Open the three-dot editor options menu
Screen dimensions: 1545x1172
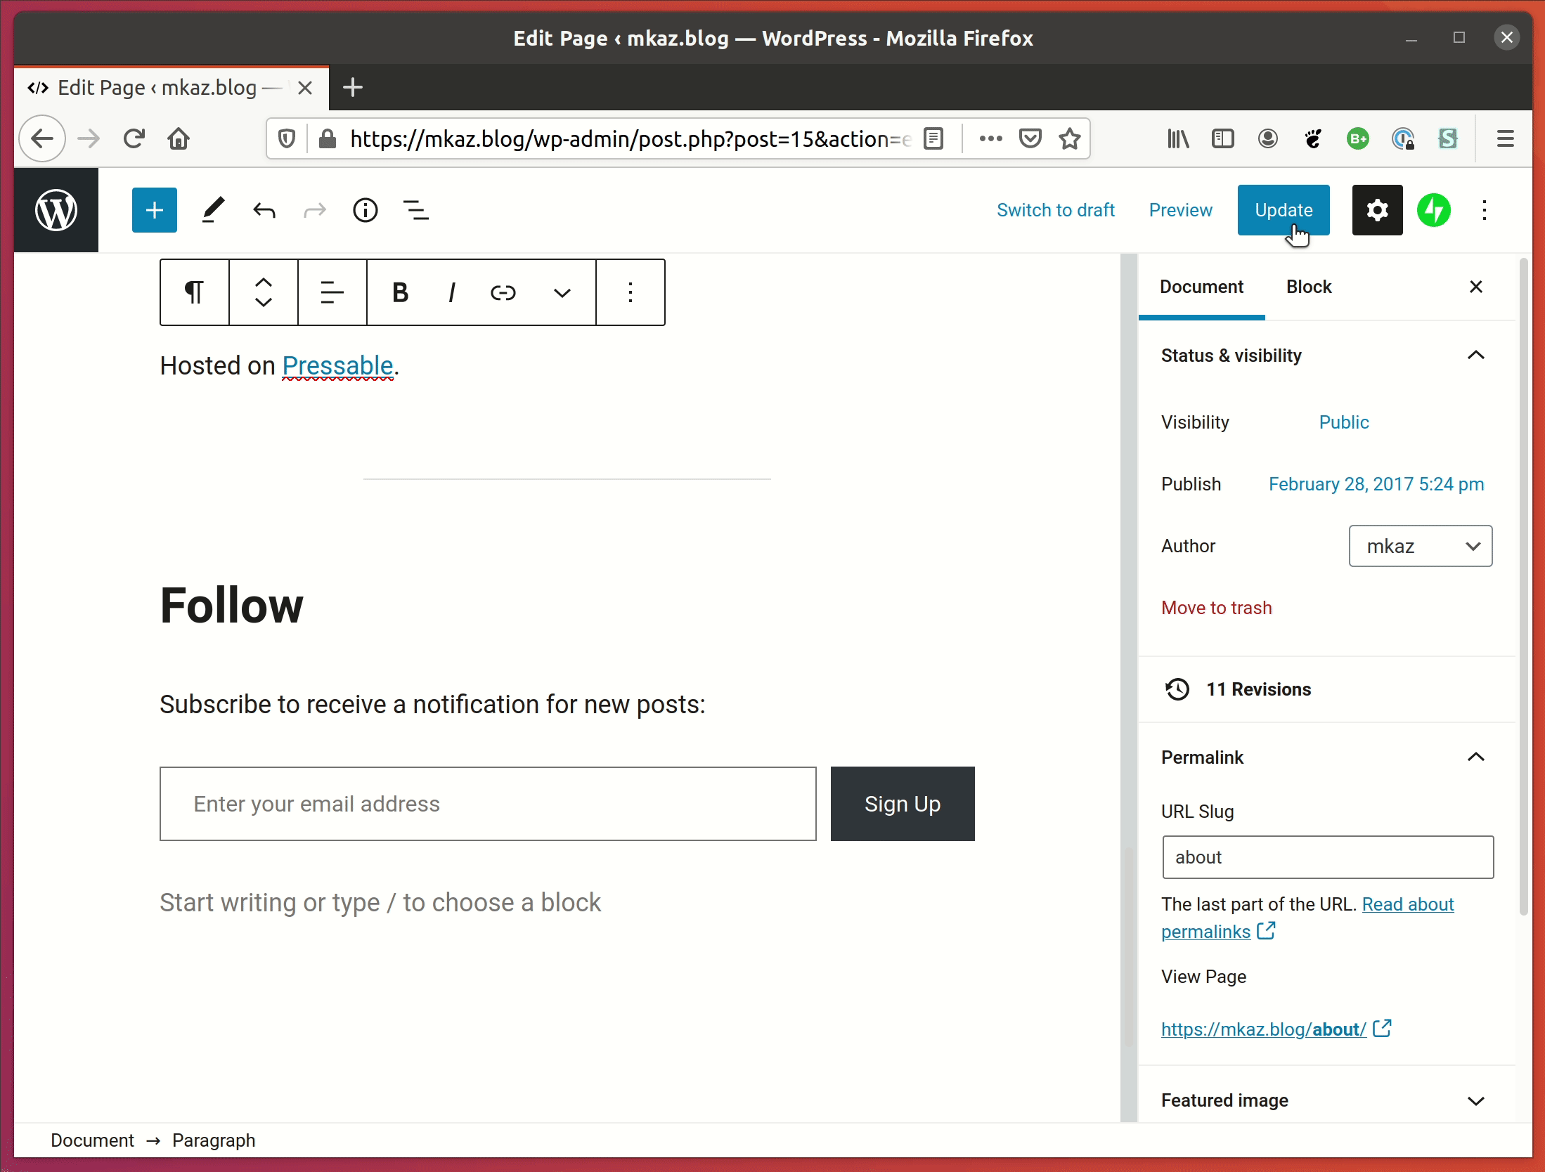point(1484,210)
